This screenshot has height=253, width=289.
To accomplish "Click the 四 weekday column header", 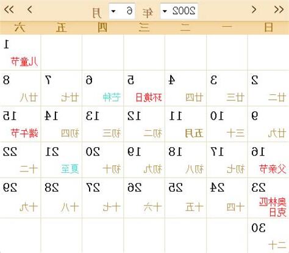I will click(x=102, y=27).
